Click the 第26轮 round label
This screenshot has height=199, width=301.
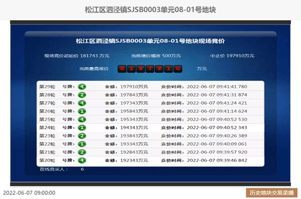click(x=47, y=111)
